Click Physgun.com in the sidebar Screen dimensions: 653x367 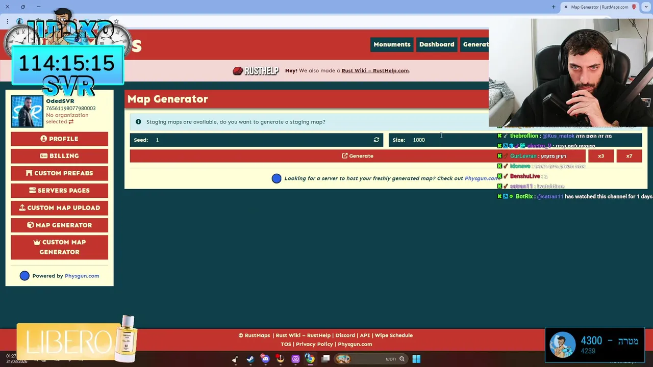tap(82, 276)
